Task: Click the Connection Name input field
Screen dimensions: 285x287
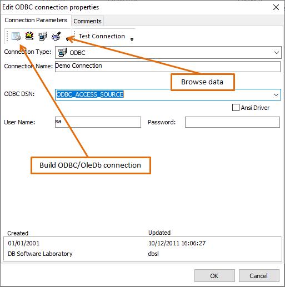Action: click(x=168, y=66)
